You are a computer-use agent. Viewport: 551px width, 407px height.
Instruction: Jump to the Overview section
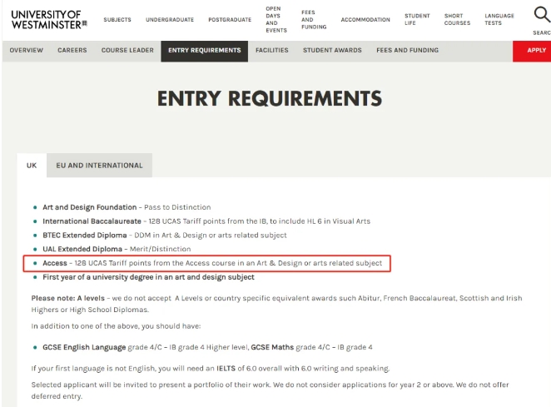(x=26, y=50)
